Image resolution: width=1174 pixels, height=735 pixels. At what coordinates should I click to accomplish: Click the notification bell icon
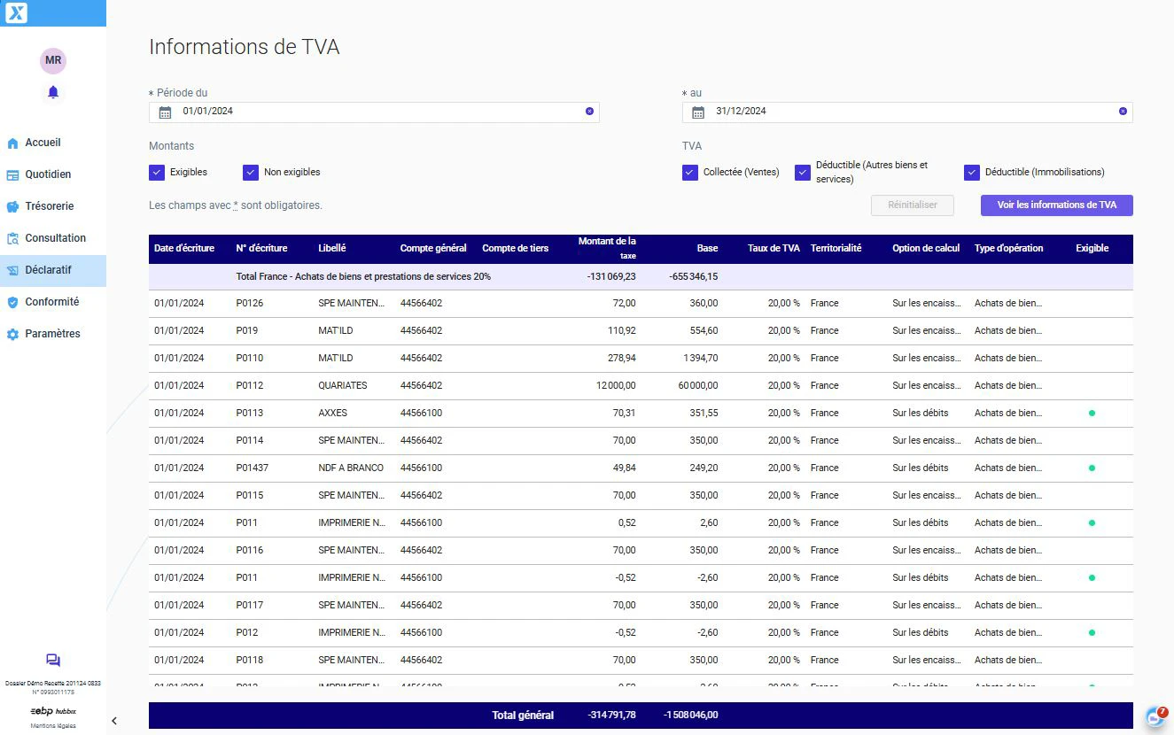(53, 92)
